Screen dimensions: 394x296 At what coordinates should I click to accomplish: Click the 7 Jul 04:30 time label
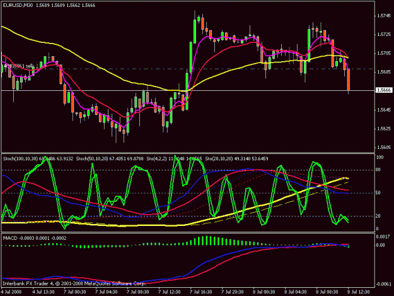point(106,292)
